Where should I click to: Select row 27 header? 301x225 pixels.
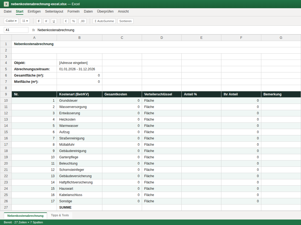(6, 208)
